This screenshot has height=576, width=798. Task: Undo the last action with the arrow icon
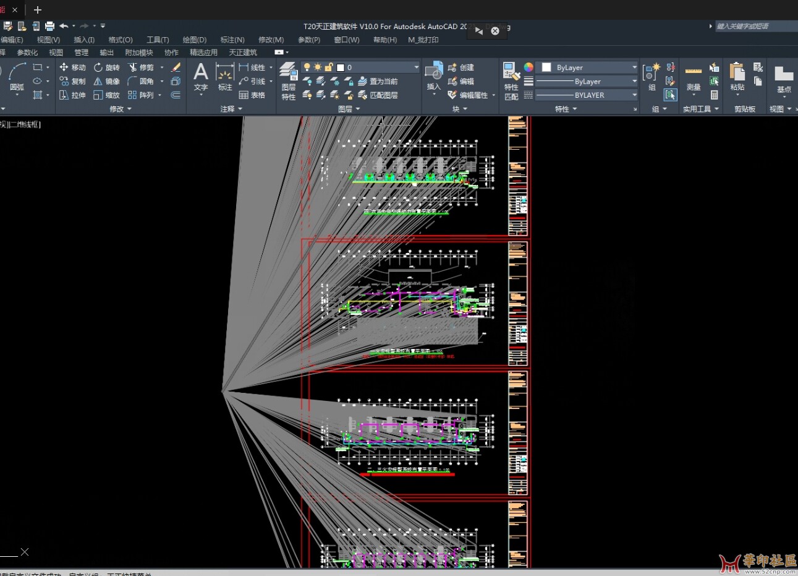pyautogui.click(x=64, y=26)
